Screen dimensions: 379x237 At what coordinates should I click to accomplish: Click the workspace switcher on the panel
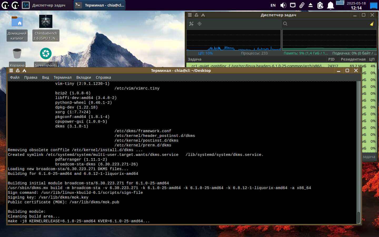pos(340,3)
